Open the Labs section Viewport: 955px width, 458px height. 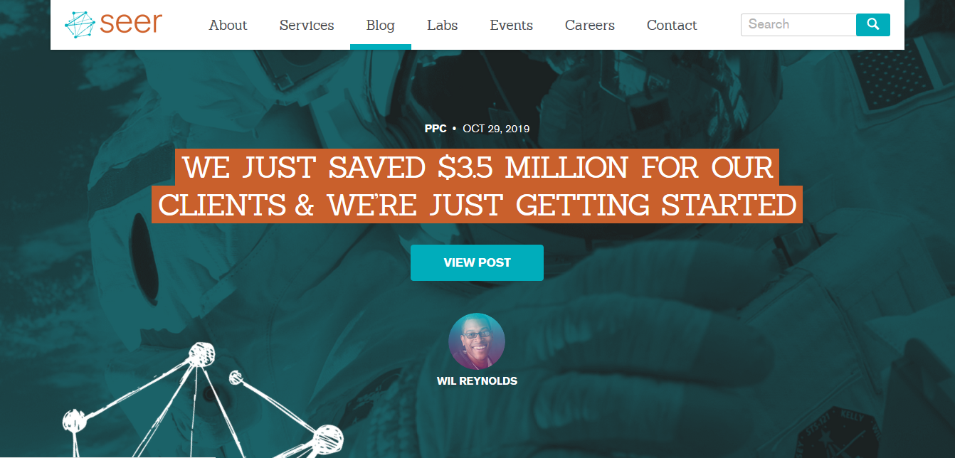pyautogui.click(x=443, y=25)
